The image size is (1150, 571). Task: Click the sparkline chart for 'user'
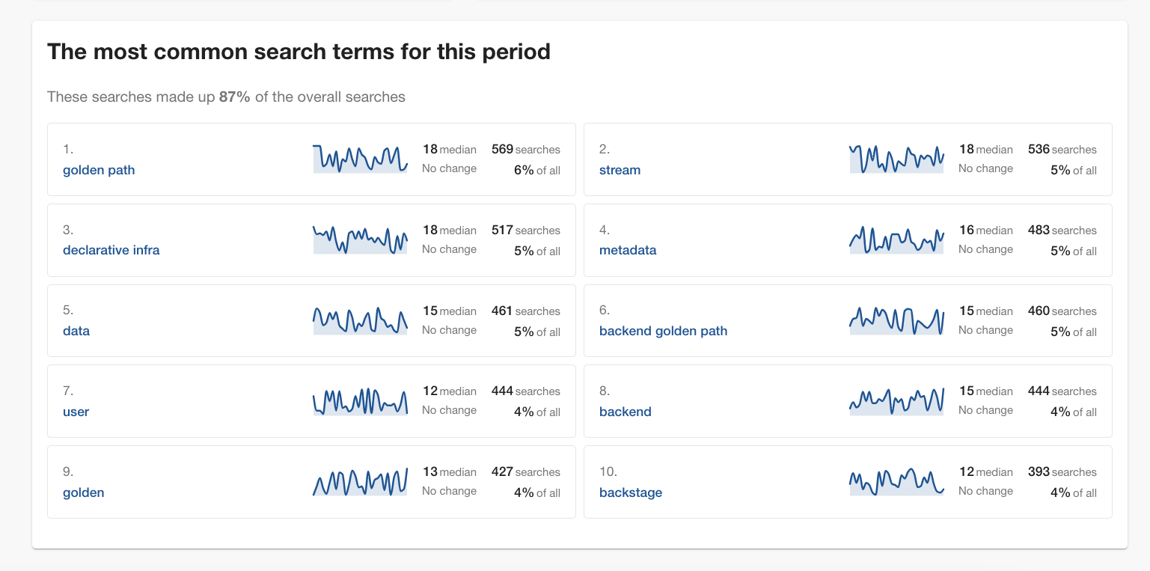click(x=360, y=401)
